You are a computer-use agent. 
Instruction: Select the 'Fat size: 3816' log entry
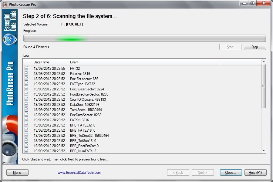(x=80, y=74)
